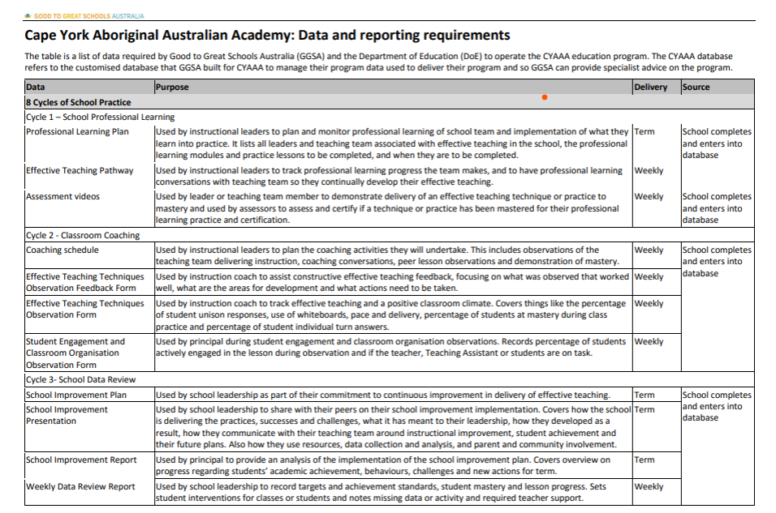The image size is (776, 513).
Task: Select Effective Teaching Techniques Observation Feedback Form cell
Action: click(x=85, y=283)
